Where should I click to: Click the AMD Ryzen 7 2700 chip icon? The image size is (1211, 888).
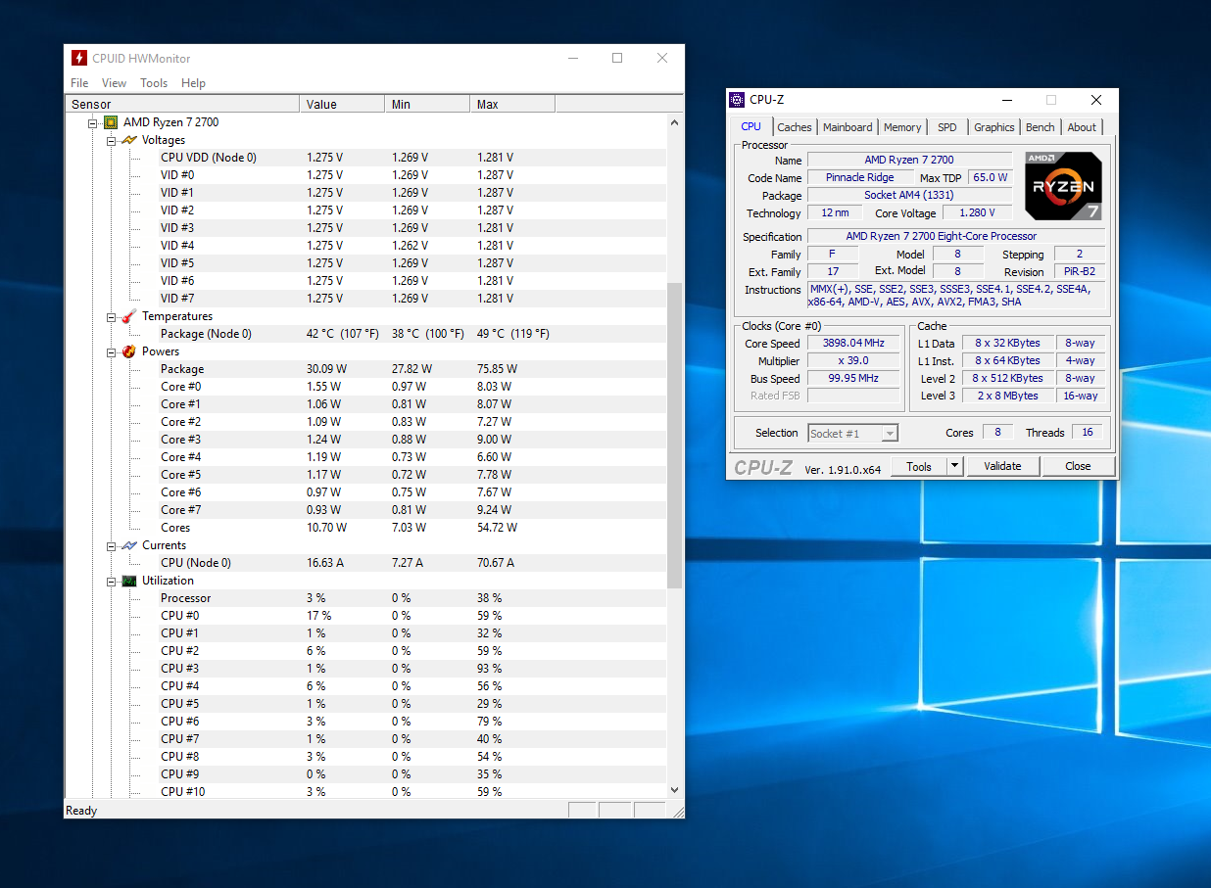(112, 122)
